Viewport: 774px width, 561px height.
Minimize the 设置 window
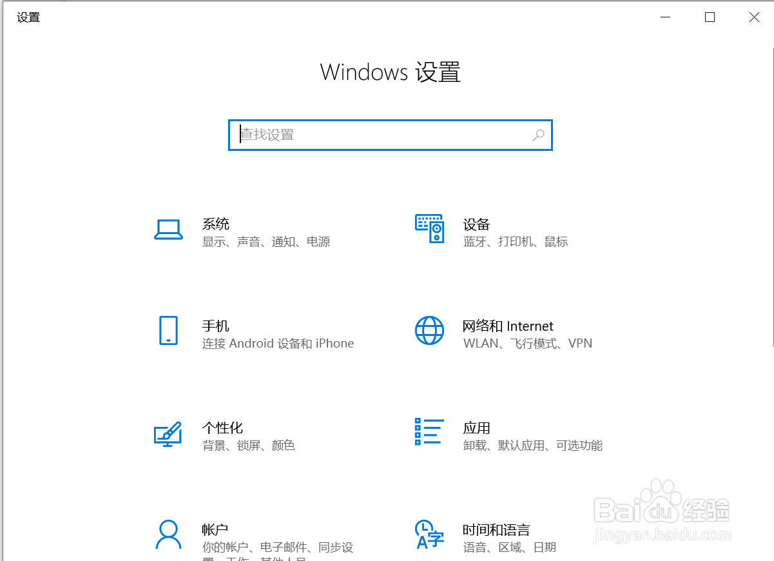(665, 17)
